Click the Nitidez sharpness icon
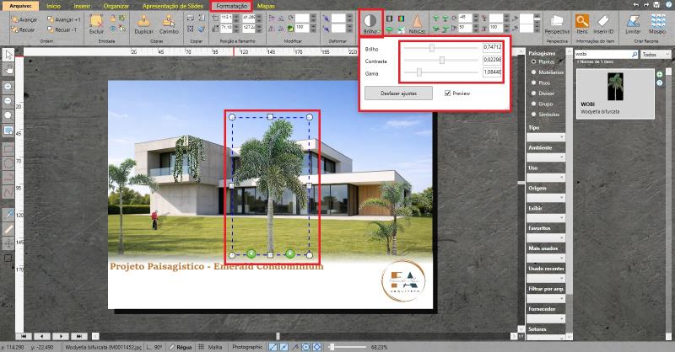Screen dimensions: 675x352 coord(416,21)
